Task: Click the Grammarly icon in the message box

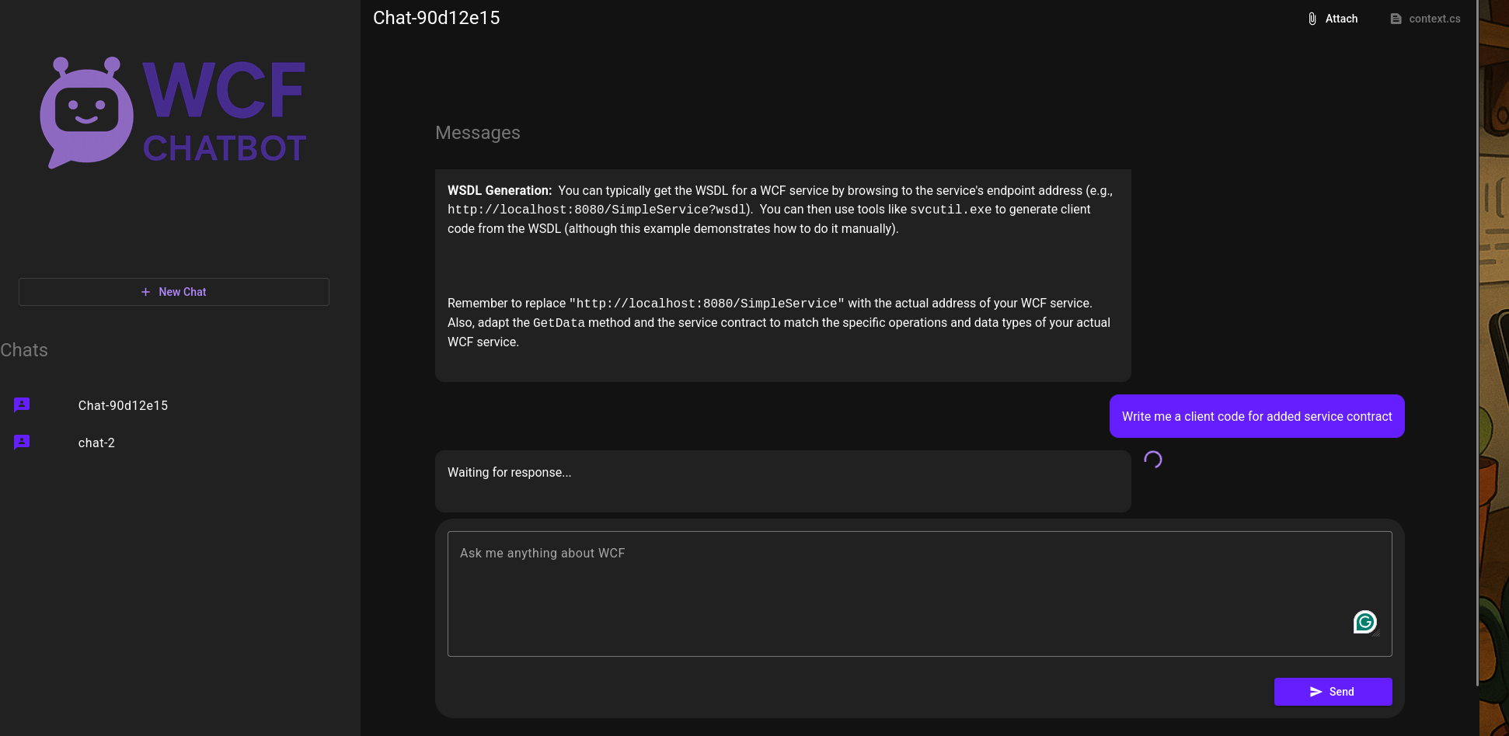Action: click(1365, 622)
